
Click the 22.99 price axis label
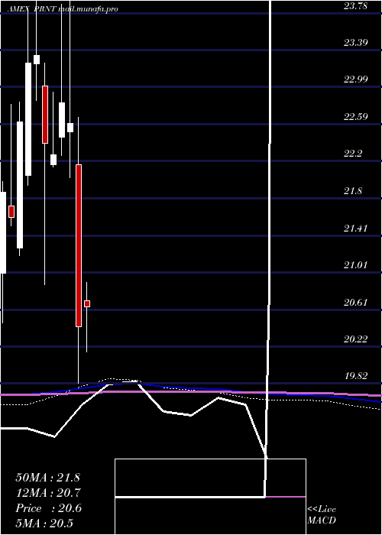point(356,79)
